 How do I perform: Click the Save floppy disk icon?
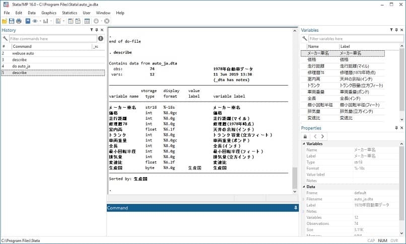click(12, 21)
